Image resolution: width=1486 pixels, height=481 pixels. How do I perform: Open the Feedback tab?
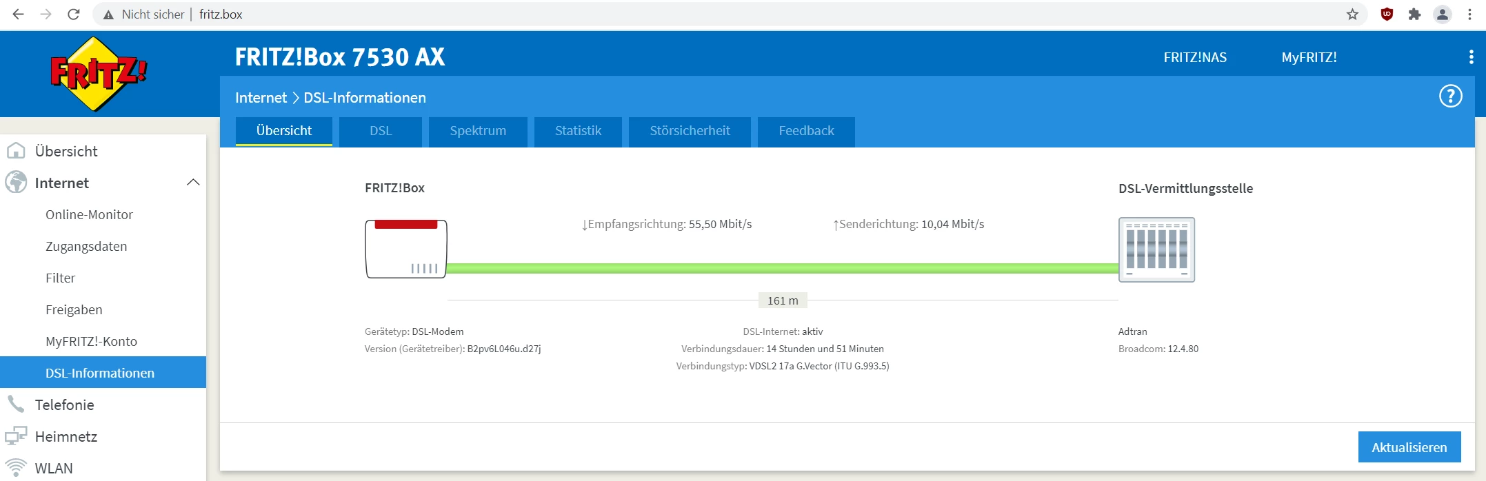coord(806,131)
